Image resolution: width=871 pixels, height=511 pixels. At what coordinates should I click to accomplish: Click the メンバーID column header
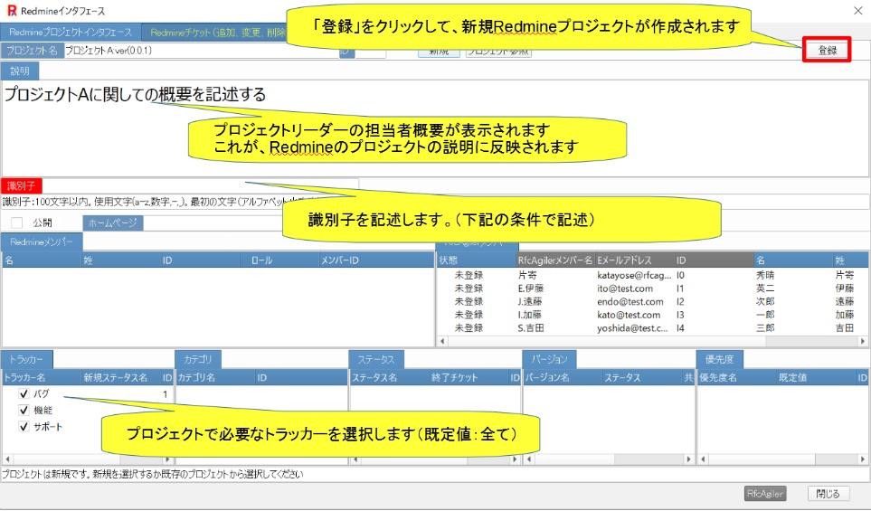click(376, 260)
